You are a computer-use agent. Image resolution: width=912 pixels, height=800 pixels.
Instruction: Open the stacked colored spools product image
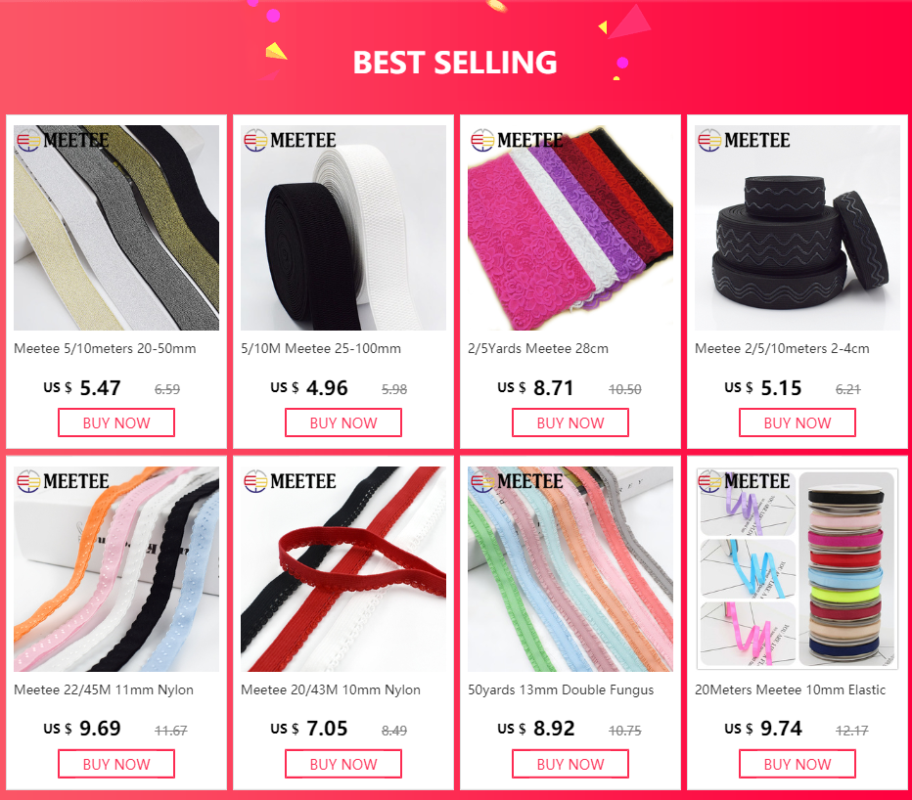[798, 569]
